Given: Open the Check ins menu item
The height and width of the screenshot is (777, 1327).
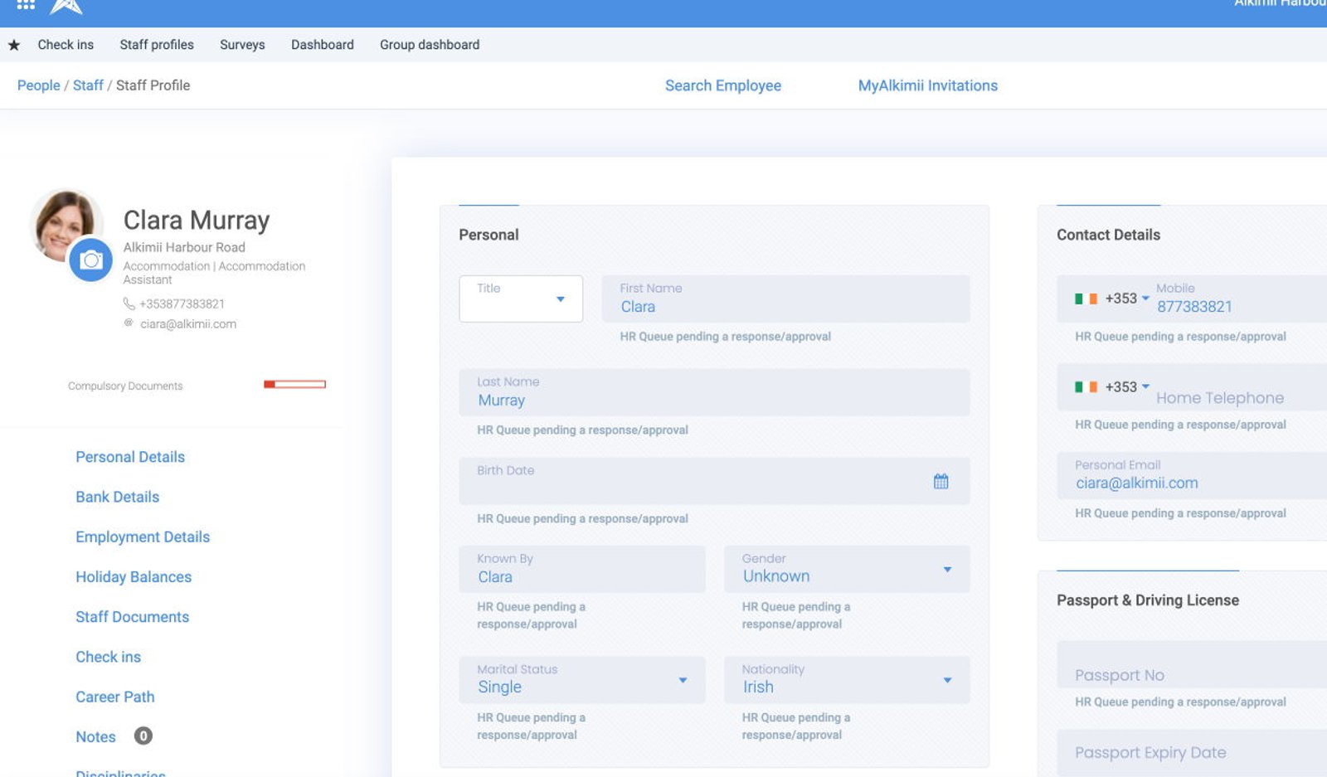Looking at the screenshot, I should pyautogui.click(x=66, y=45).
